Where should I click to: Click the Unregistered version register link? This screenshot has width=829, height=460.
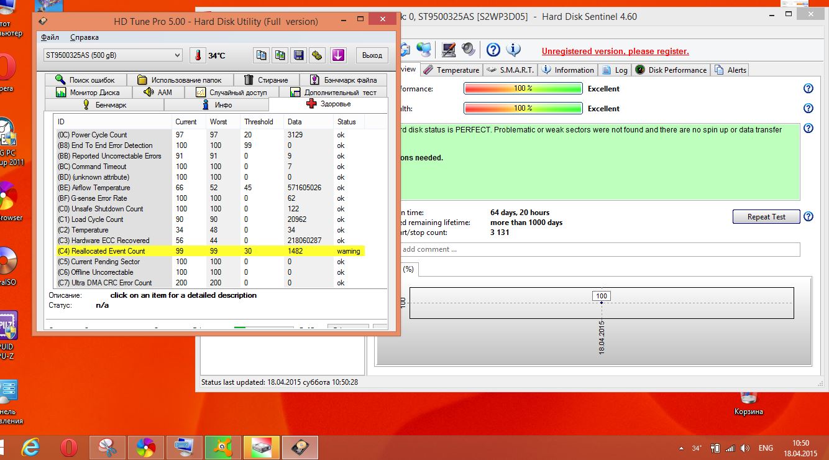coord(615,52)
